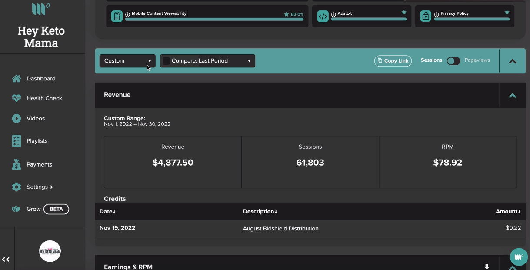Image resolution: width=530 pixels, height=270 pixels.
Task: Open Payments menu item
Action: pos(39,164)
